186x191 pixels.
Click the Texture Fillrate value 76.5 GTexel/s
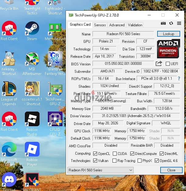pyautogui.click(x=164, y=94)
